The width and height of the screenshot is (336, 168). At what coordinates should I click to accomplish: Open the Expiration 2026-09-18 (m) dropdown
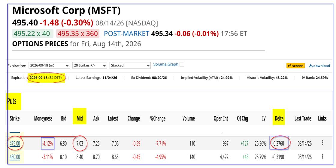point(49,65)
